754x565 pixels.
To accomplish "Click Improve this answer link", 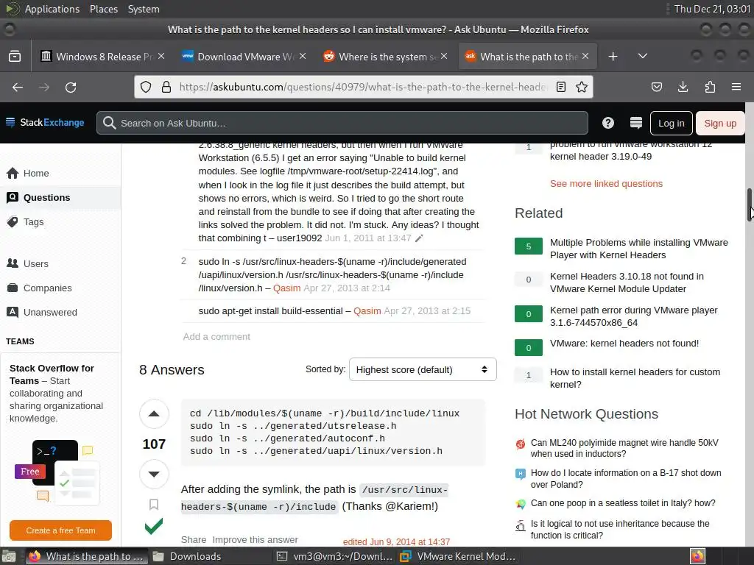I will click(256, 539).
